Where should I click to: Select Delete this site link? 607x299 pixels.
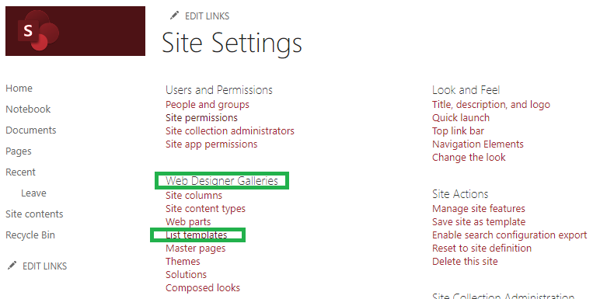tap(465, 261)
